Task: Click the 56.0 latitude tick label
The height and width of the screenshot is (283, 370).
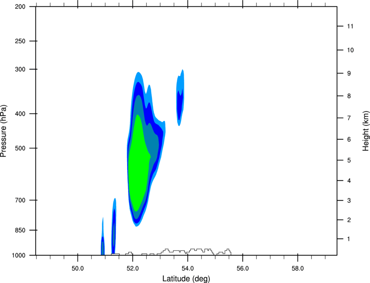Action: [x=242, y=269]
